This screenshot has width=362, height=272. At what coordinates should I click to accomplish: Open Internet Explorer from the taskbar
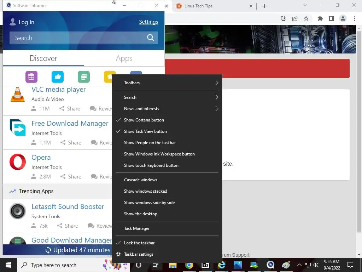click(222, 265)
